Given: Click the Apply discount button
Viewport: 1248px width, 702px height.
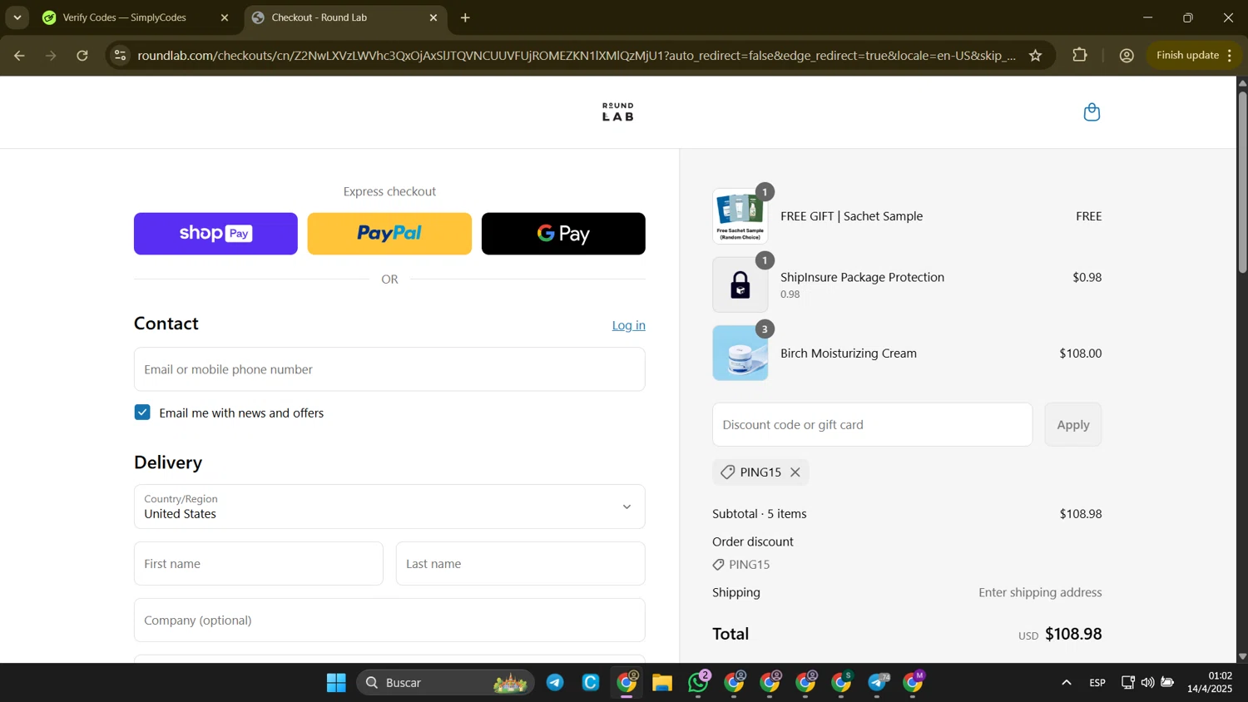Looking at the screenshot, I should pos(1073,425).
